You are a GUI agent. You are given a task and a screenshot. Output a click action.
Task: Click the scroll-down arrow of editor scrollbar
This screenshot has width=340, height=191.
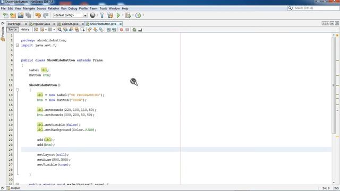[334, 183]
